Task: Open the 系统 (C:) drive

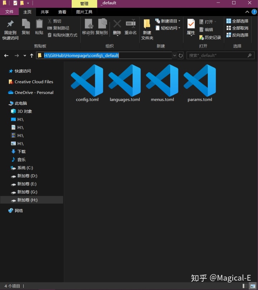Action: pyautogui.click(x=22, y=168)
